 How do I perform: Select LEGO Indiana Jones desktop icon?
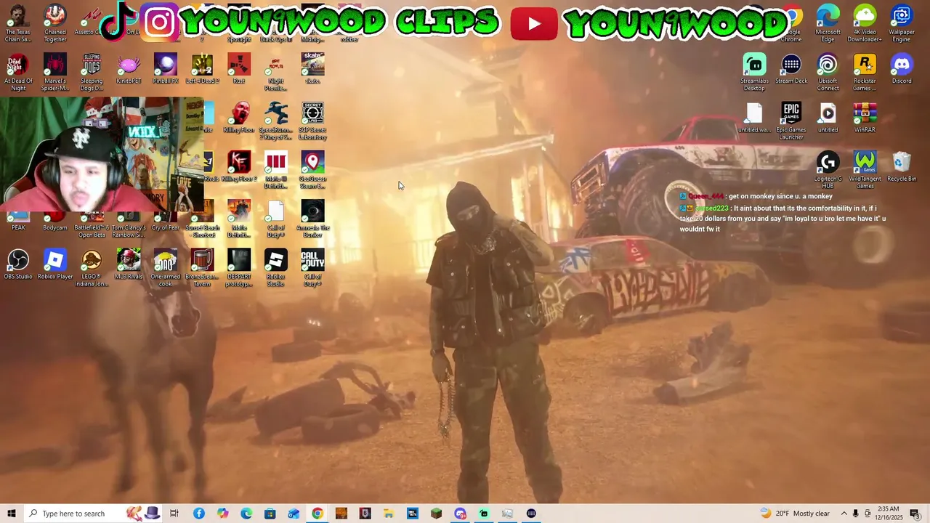tap(92, 267)
